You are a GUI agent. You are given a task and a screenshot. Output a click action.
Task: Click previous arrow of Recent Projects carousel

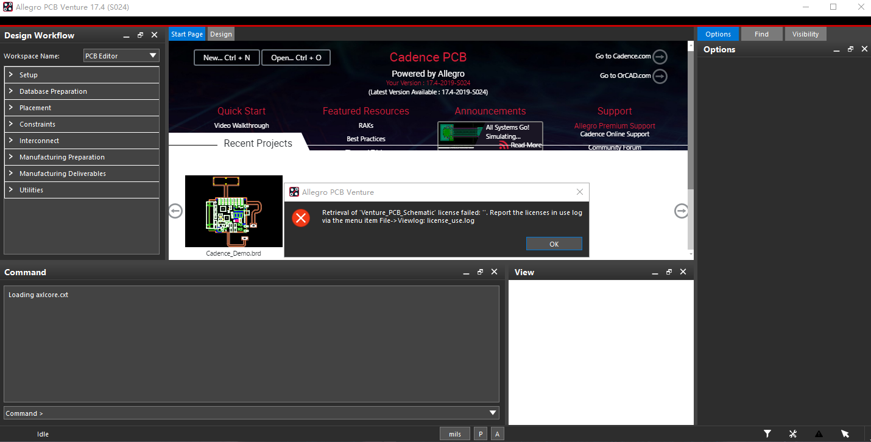pos(175,211)
